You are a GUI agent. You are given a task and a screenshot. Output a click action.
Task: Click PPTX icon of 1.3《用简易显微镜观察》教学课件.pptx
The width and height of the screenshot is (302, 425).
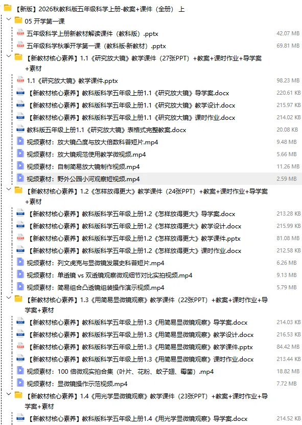pyautogui.click(x=20, y=346)
